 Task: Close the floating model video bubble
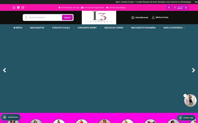(185, 96)
